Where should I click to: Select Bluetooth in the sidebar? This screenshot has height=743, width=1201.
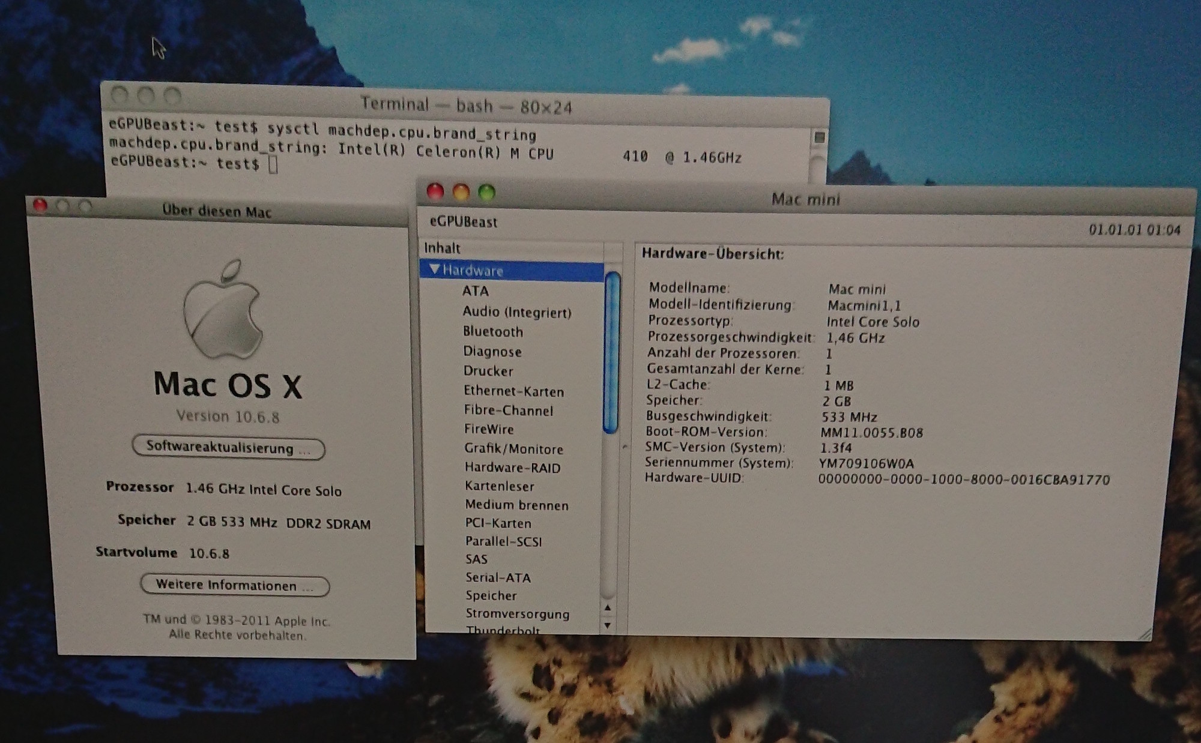coord(492,332)
